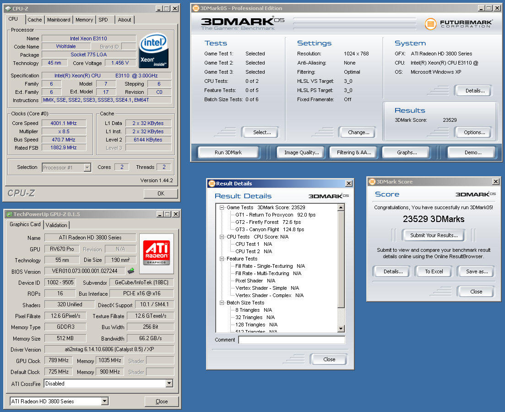
Task: Click Change under Settings
Action: coord(358,132)
